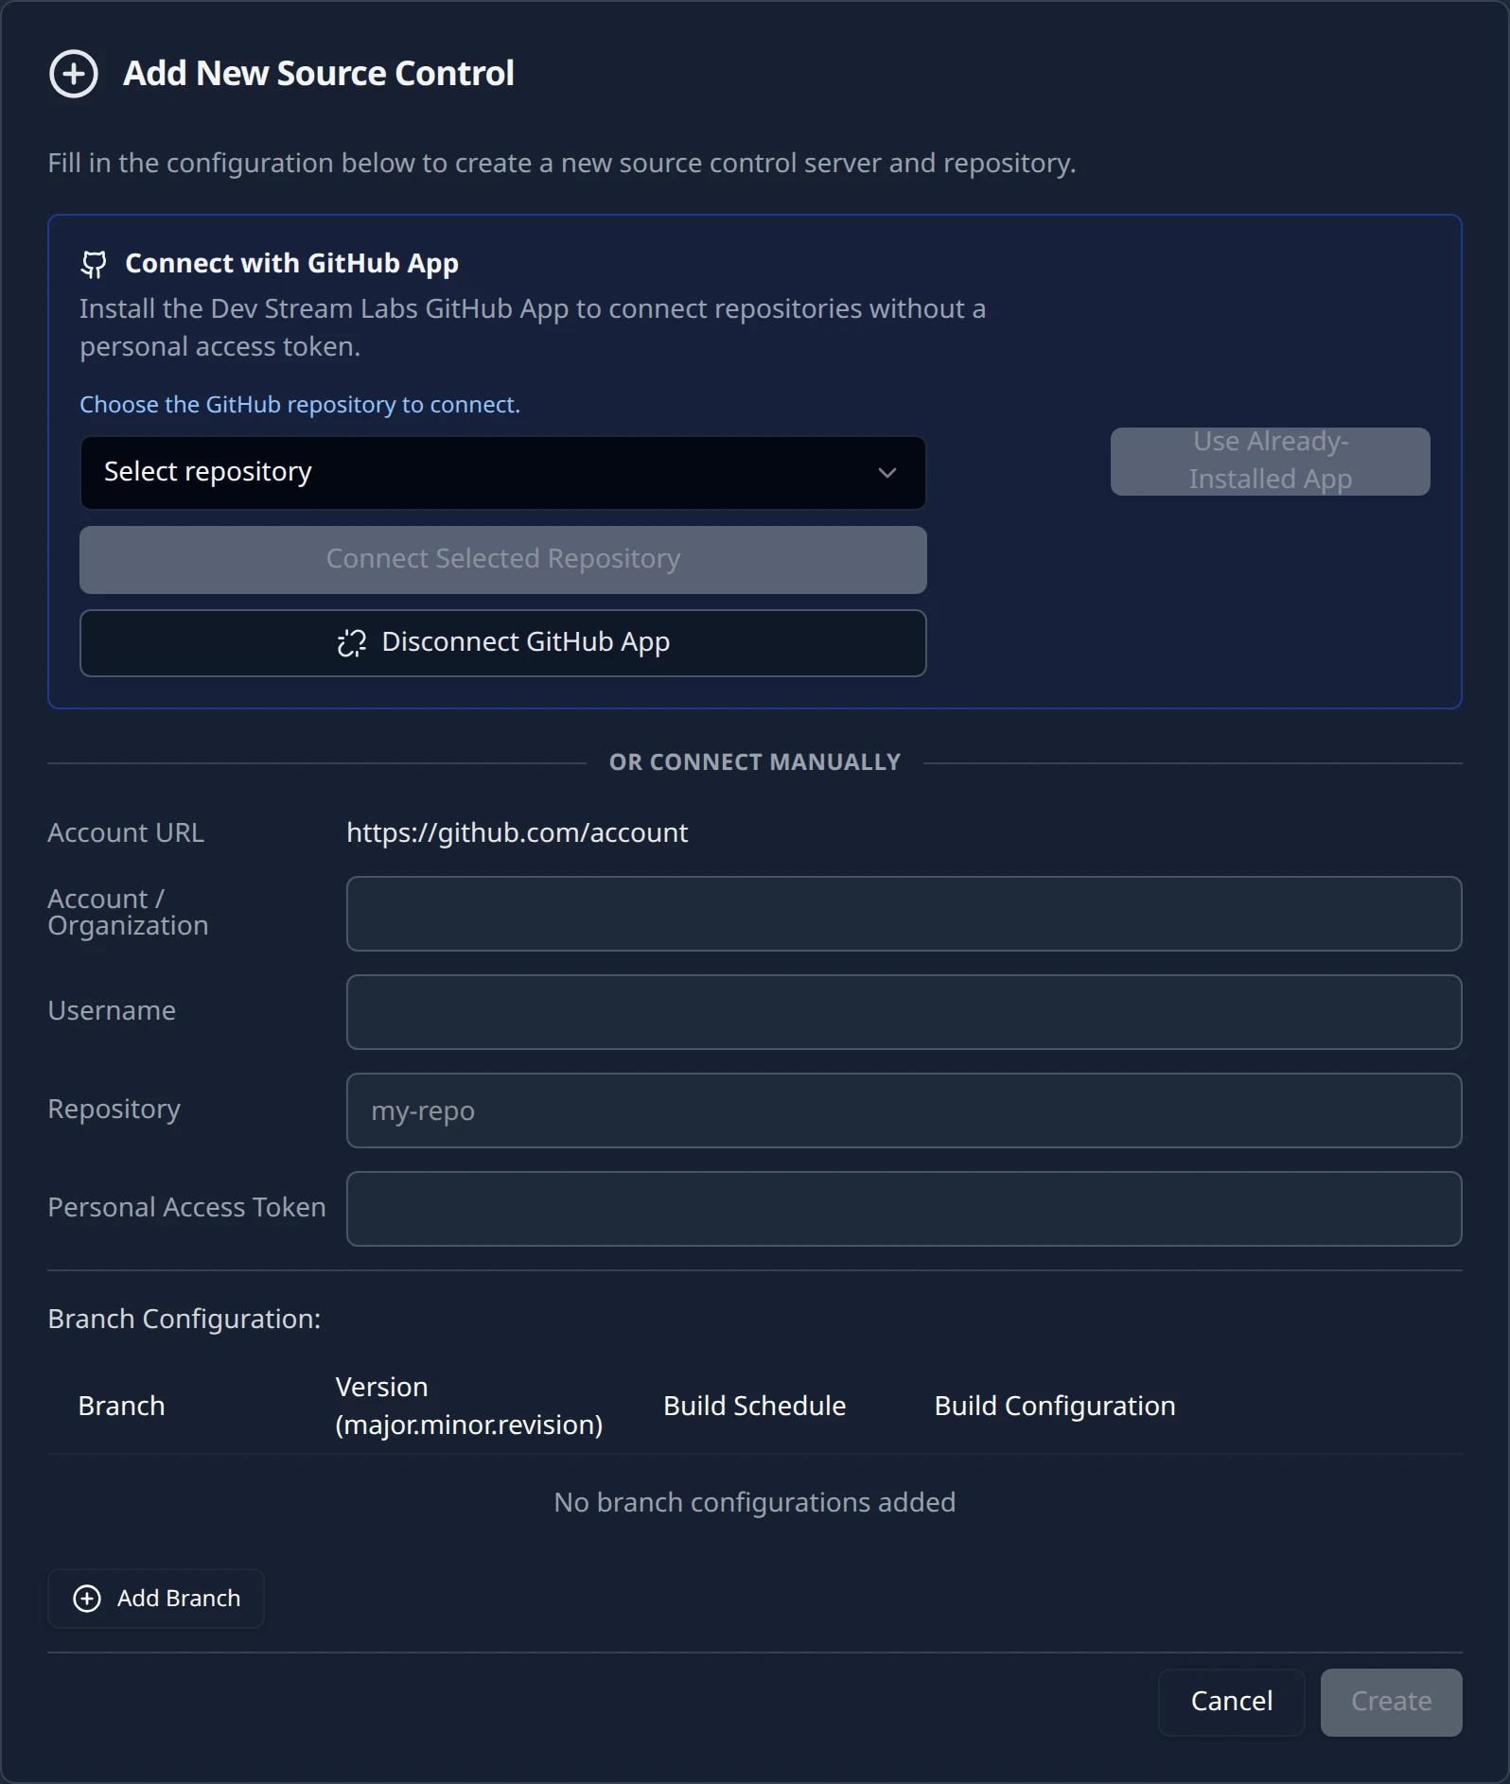This screenshot has height=1784, width=1510.
Task: Click the Version (major.minor.revision) column header
Action: pyautogui.click(x=469, y=1407)
